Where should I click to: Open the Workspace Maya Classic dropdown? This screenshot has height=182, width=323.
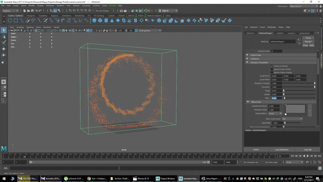tap(304, 6)
